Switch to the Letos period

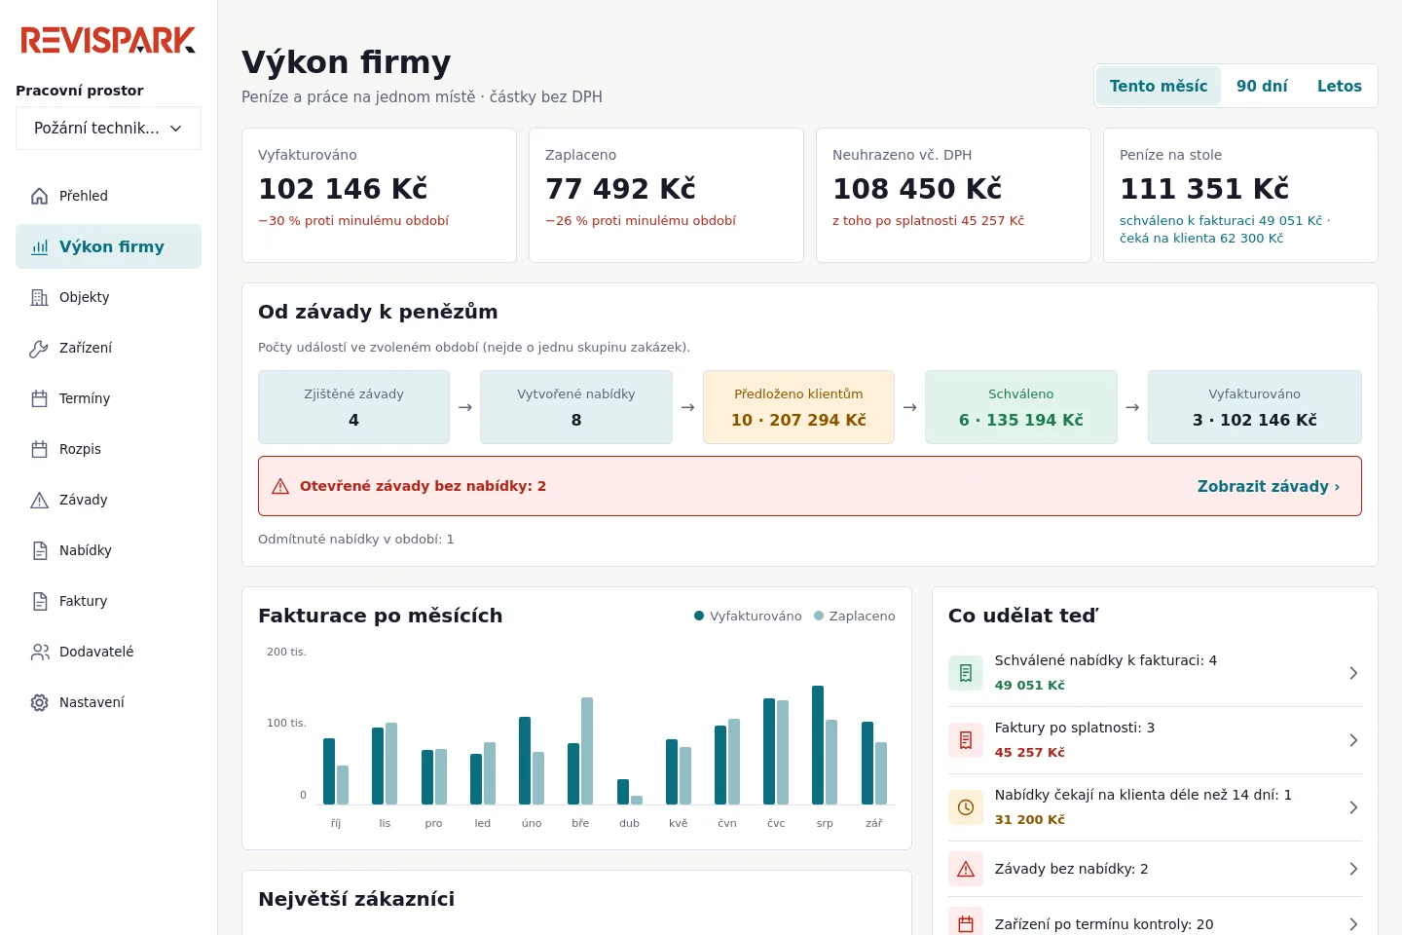click(1340, 86)
